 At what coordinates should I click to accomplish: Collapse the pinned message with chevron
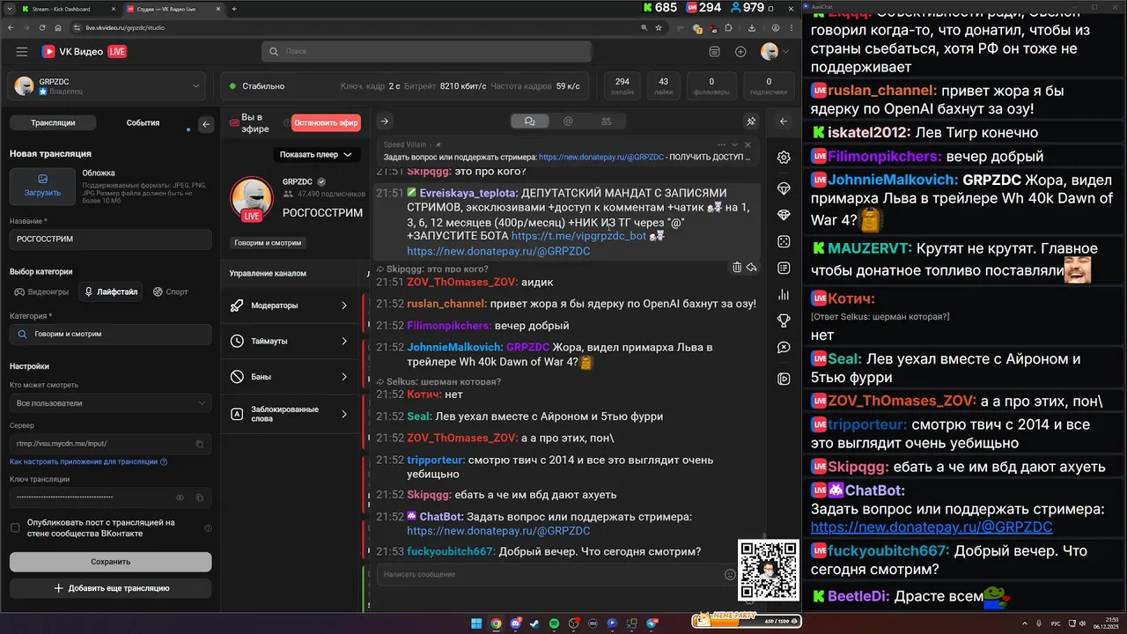pos(734,144)
